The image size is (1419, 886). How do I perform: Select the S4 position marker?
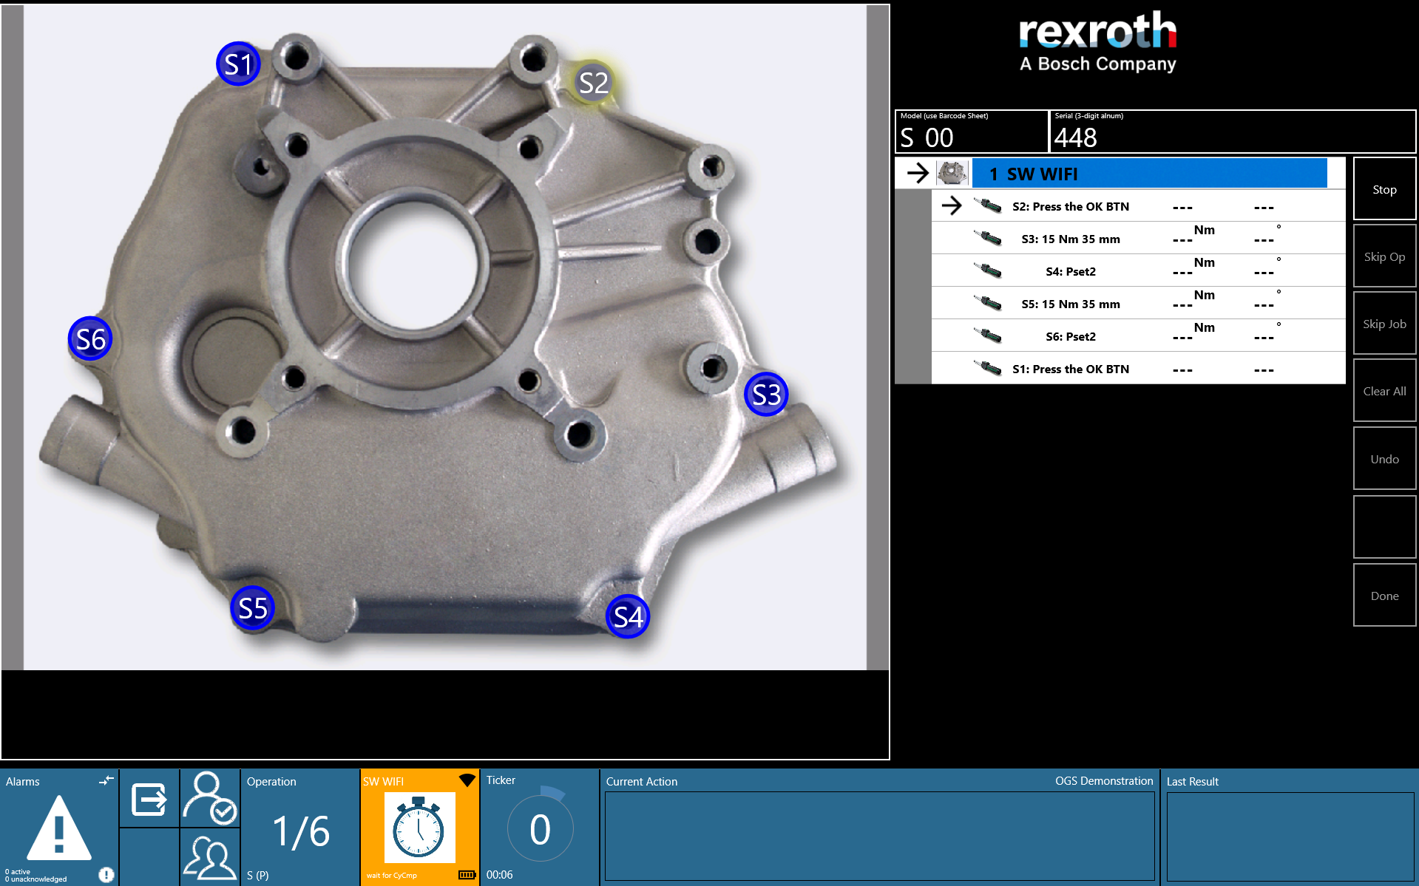(x=628, y=616)
